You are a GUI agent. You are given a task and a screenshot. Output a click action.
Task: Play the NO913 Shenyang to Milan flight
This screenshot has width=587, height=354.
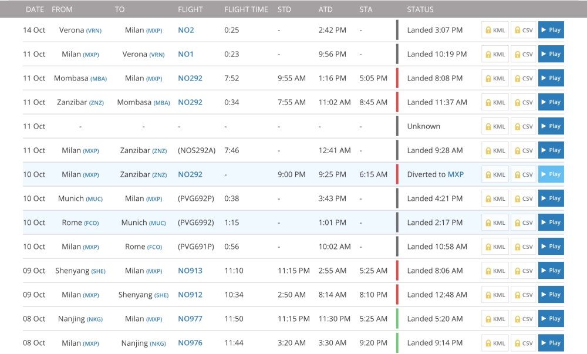coord(551,271)
